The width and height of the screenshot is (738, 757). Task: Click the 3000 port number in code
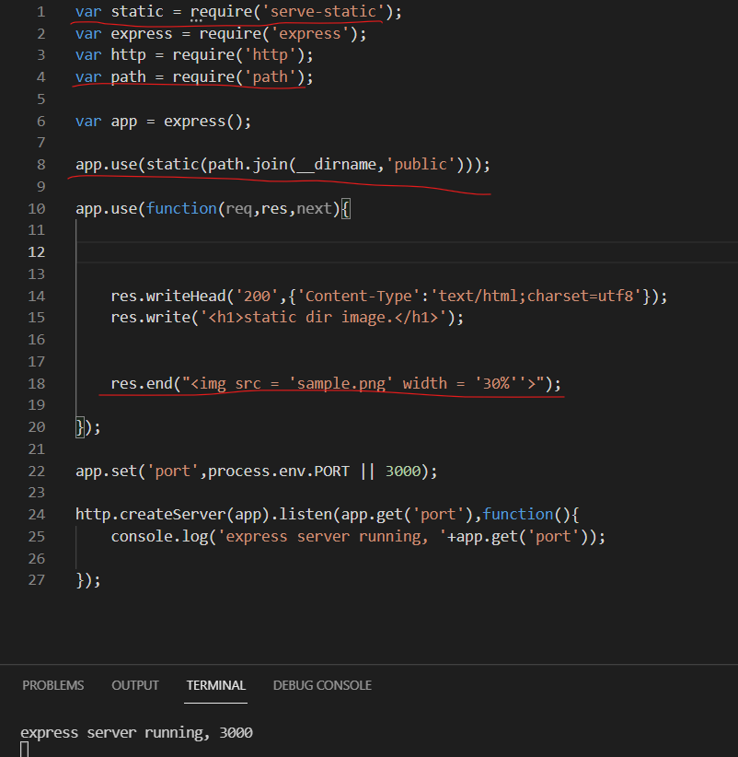pyautogui.click(x=403, y=472)
